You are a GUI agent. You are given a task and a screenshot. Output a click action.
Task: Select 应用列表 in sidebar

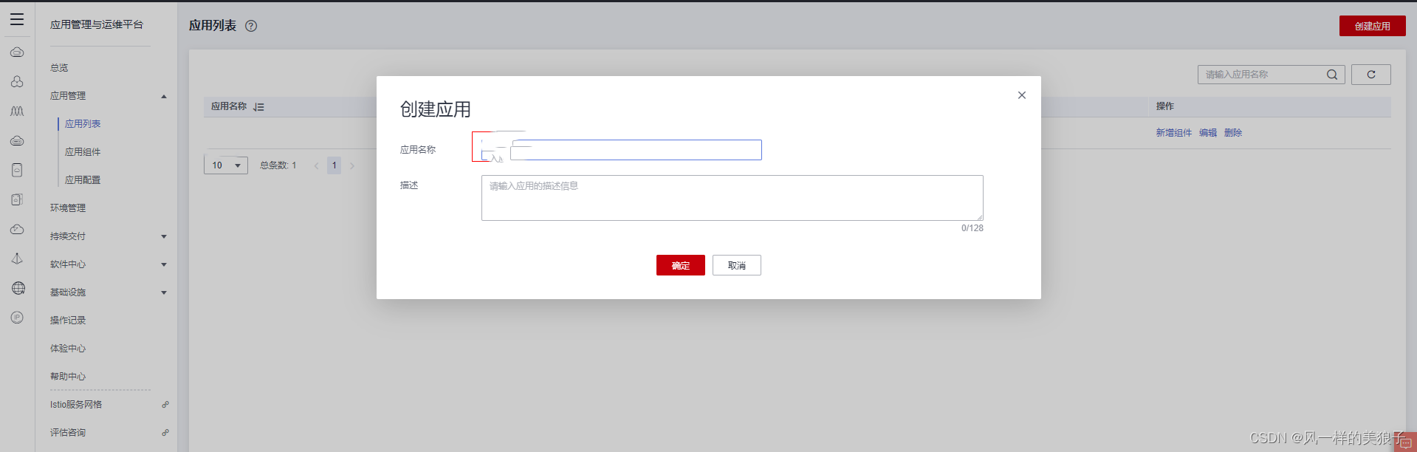click(83, 124)
